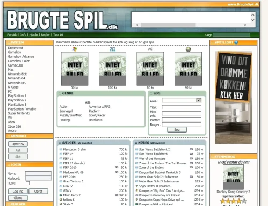Image resolution: width=268 pixels, height=206 pixels.
Task: Select Xbox 360 in the System list
Action: [x=15, y=127]
